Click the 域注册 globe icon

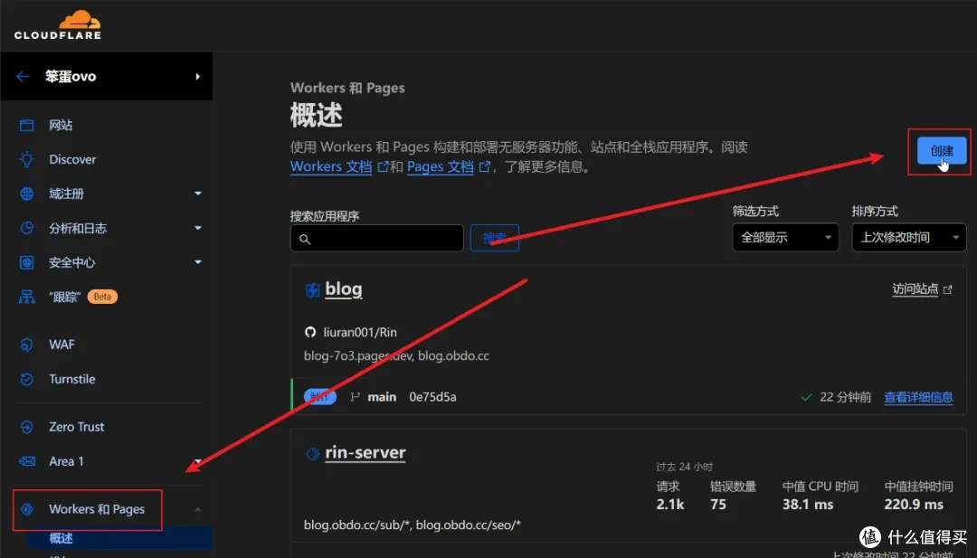click(x=27, y=194)
